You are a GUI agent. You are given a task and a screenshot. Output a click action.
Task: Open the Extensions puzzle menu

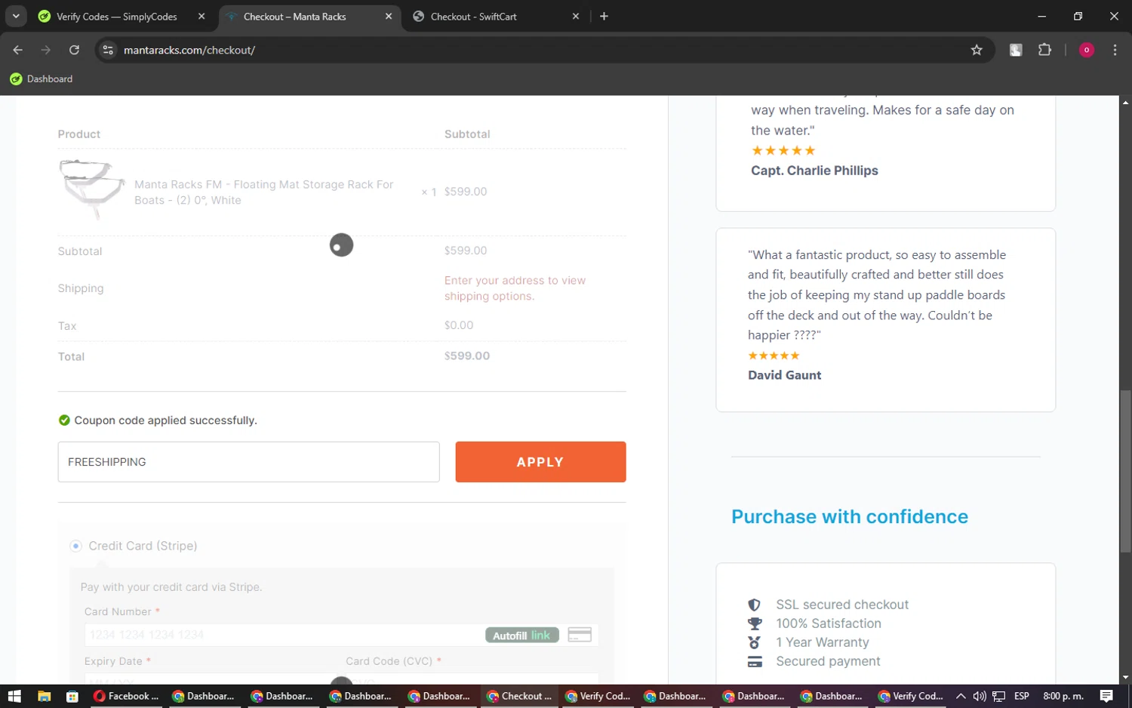(1044, 50)
